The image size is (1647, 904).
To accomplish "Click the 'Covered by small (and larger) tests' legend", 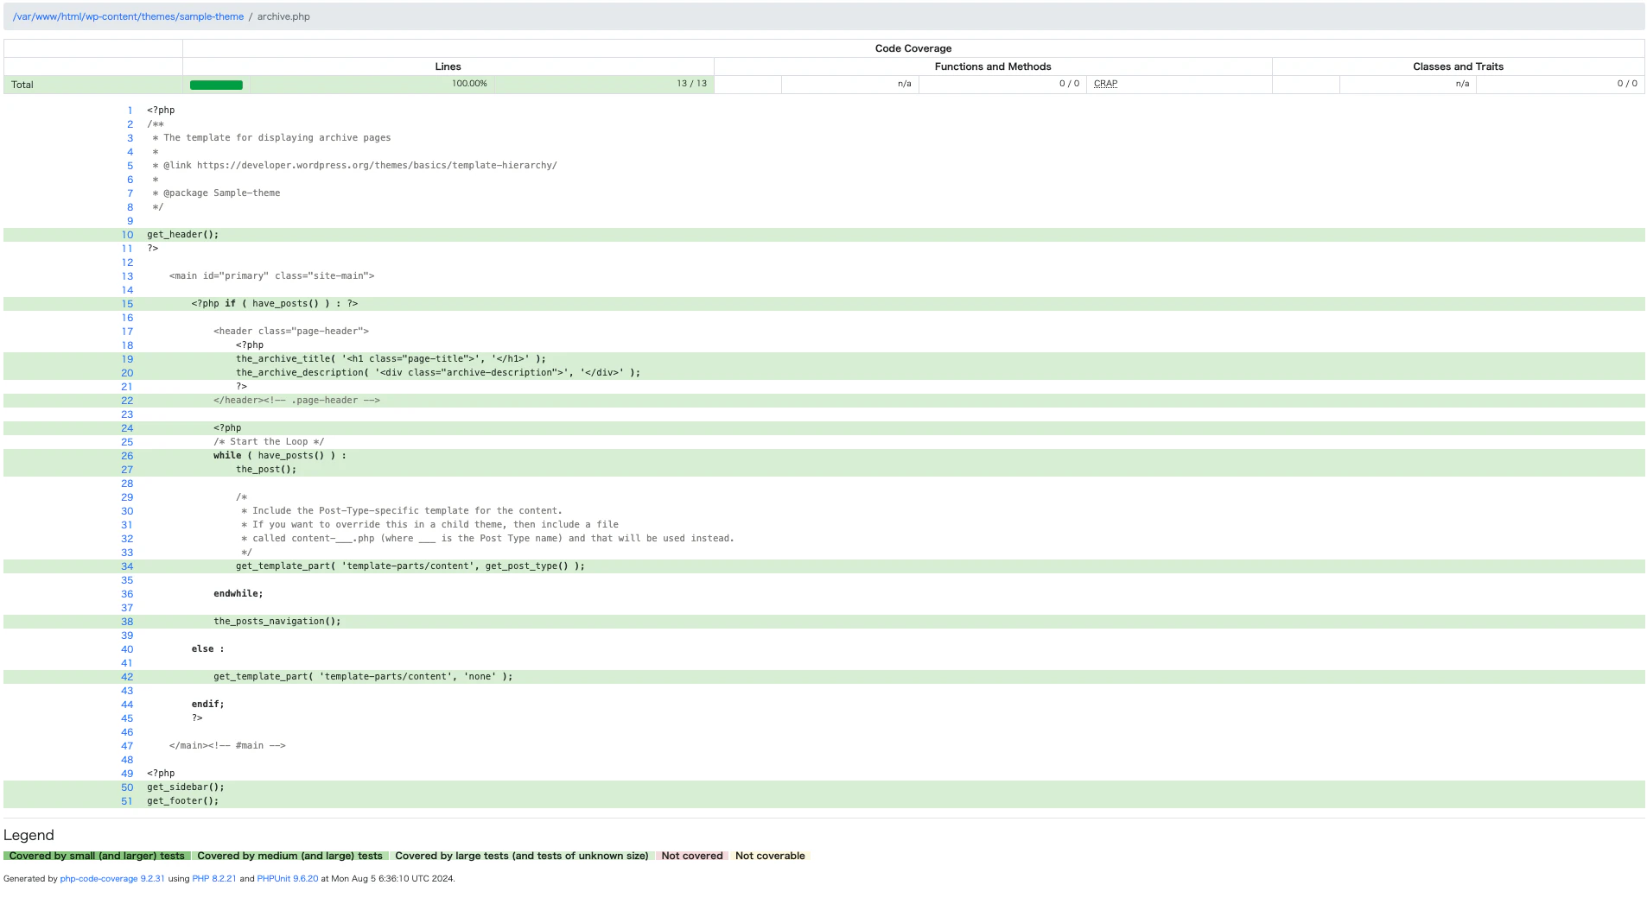I will (x=97, y=856).
